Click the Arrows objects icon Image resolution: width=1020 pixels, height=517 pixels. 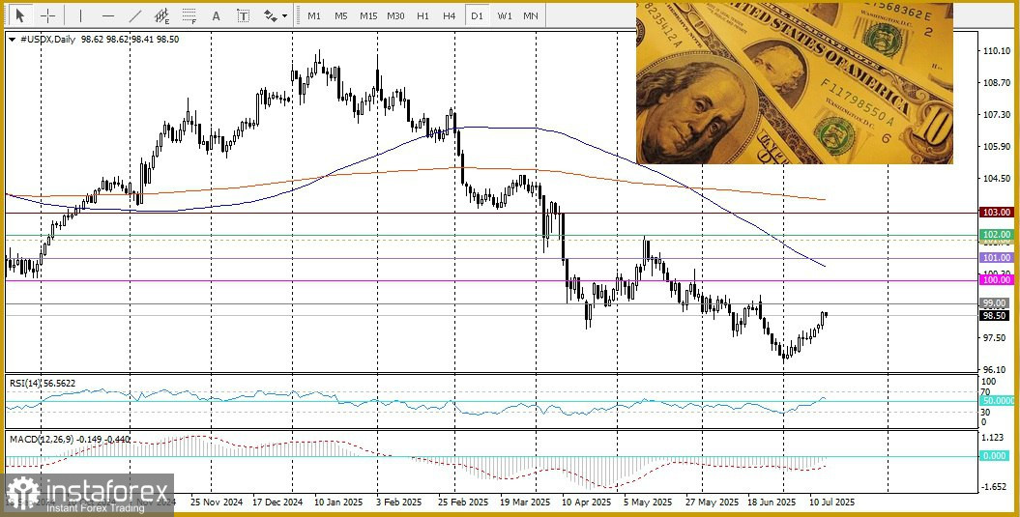270,15
